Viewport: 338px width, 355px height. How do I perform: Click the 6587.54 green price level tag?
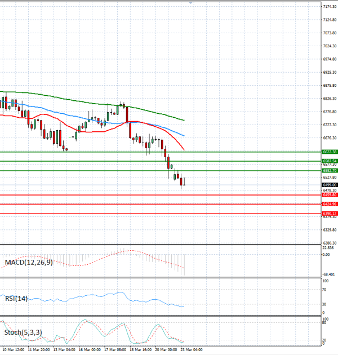click(x=330, y=161)
